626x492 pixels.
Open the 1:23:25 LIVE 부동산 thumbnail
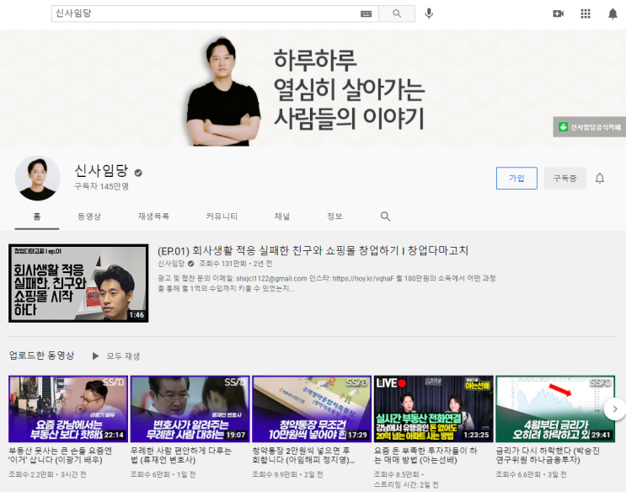[x=434, y=409]
